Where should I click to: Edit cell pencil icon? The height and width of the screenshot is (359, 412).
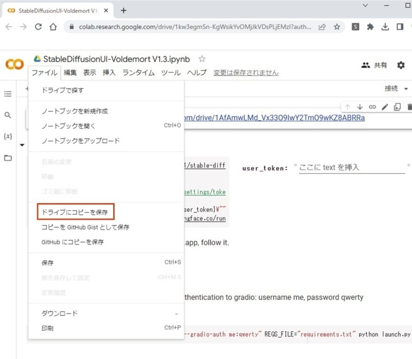(385, 107)
